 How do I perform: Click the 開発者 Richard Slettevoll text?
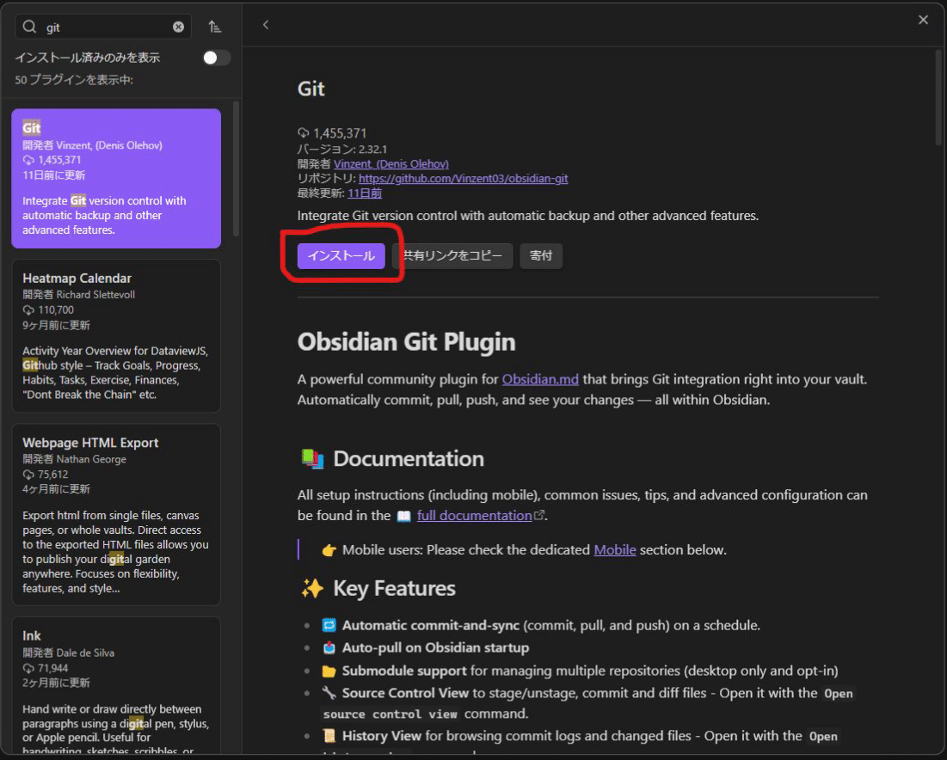pyautogui.click(x=78, y=295)
